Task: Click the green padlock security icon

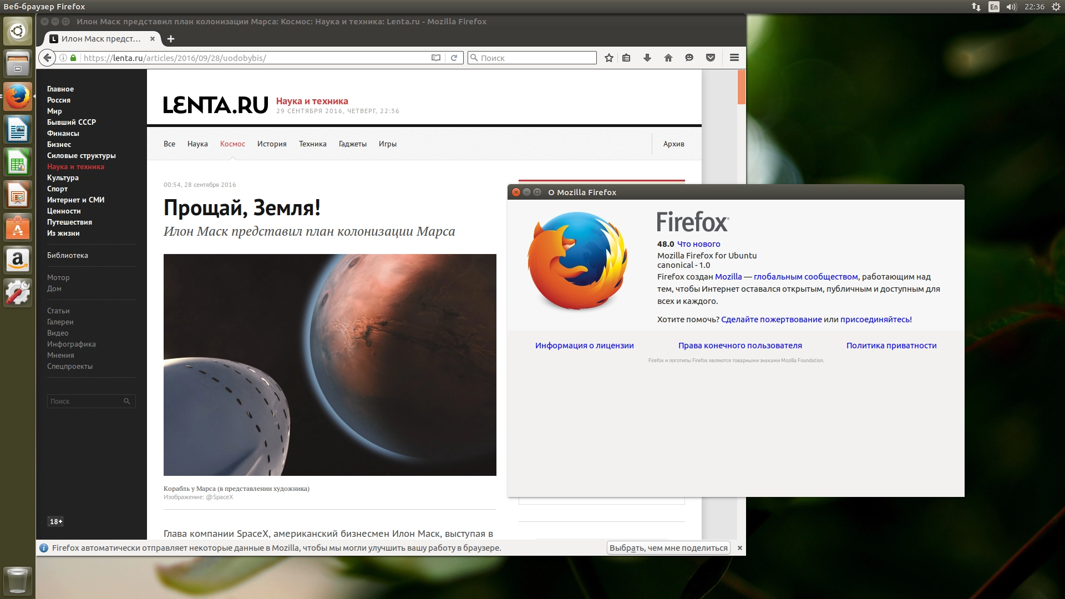Action: pyautogui.click(x=73, y=58)
